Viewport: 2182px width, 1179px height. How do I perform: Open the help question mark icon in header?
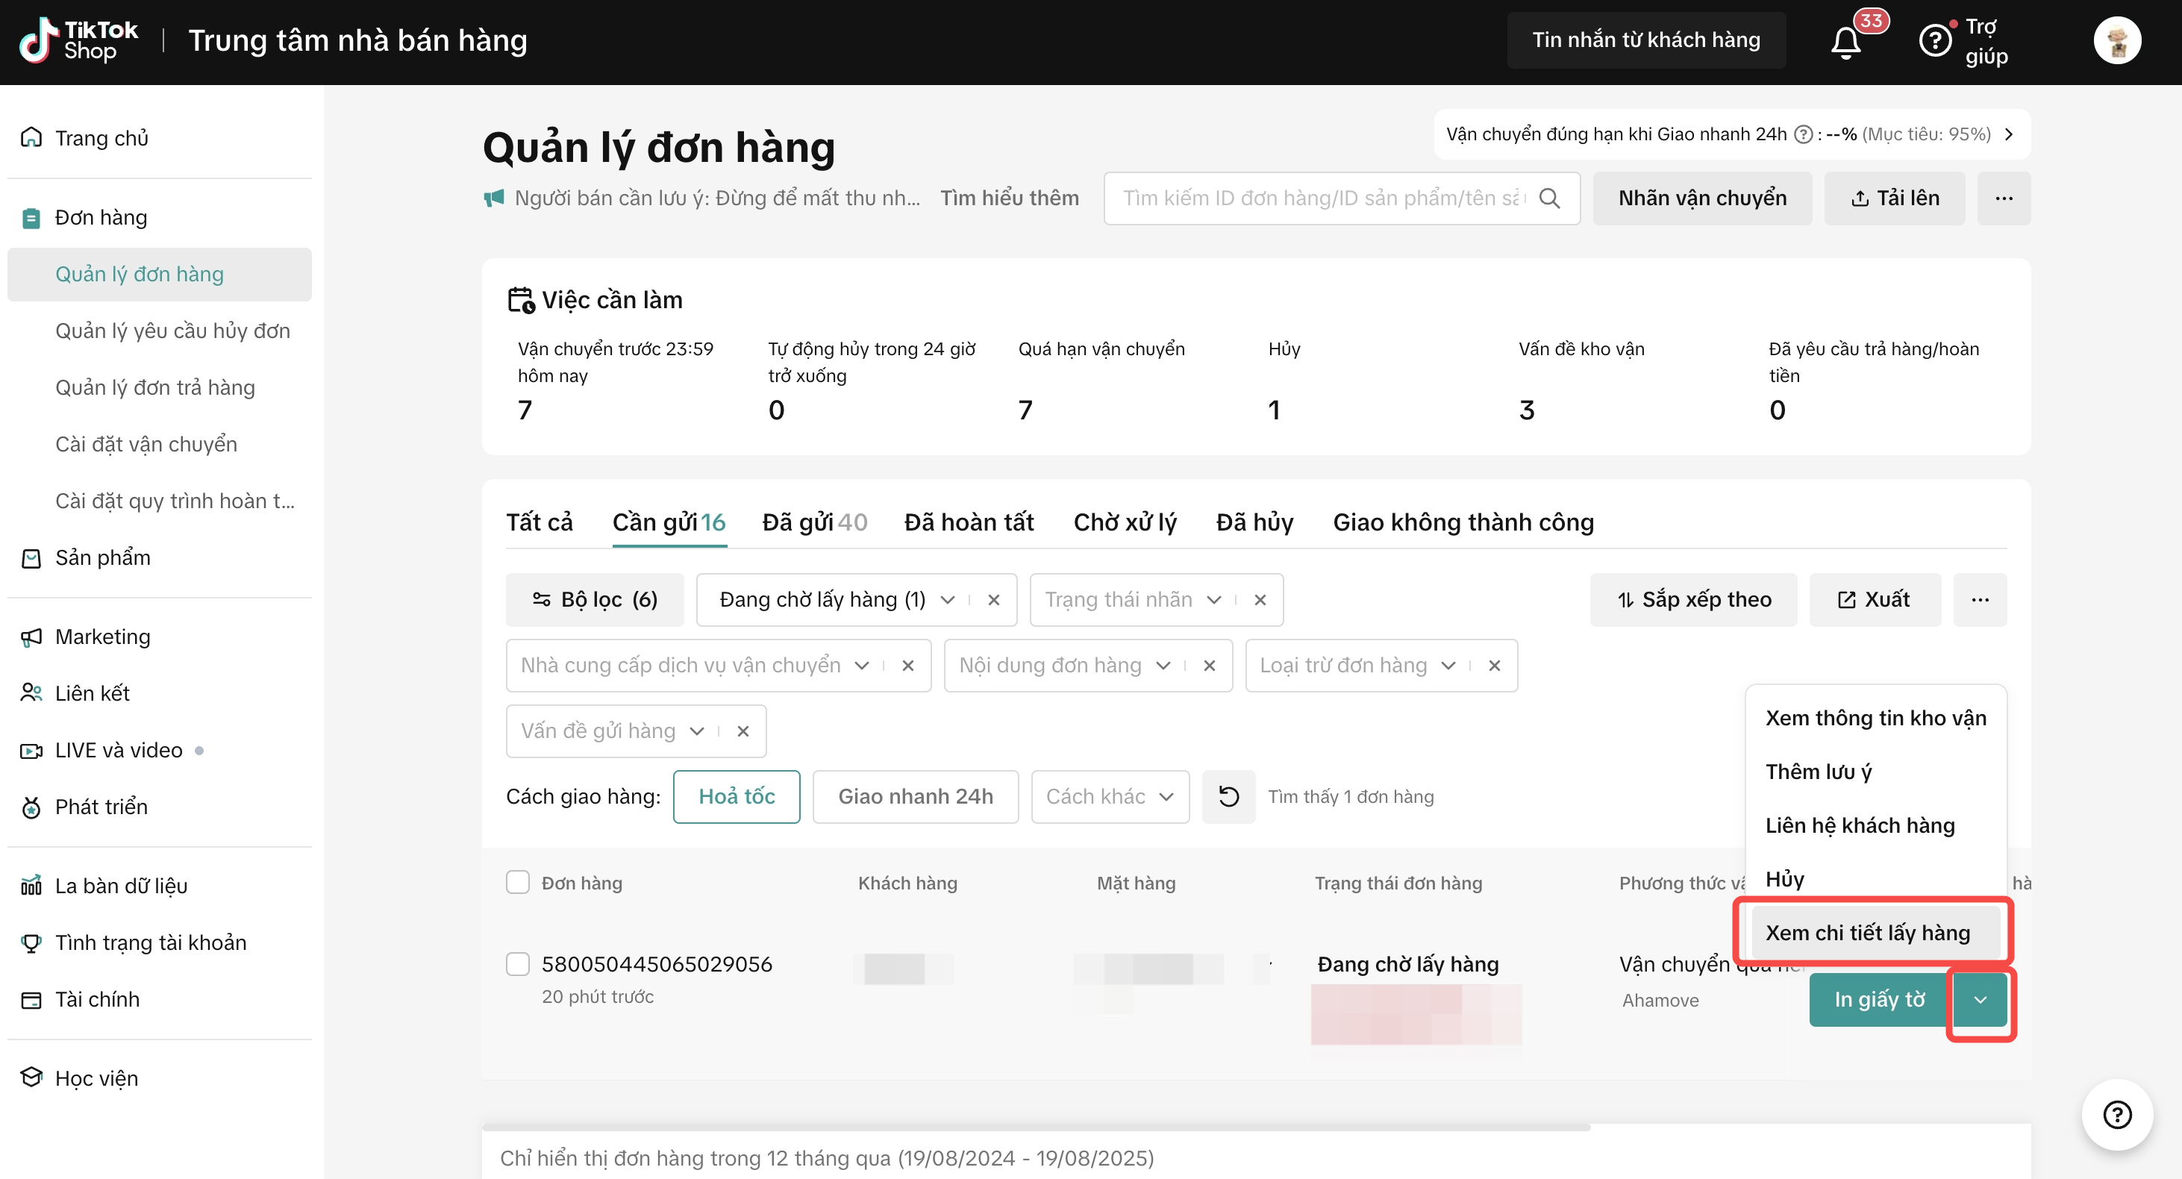pos(1935,40)
